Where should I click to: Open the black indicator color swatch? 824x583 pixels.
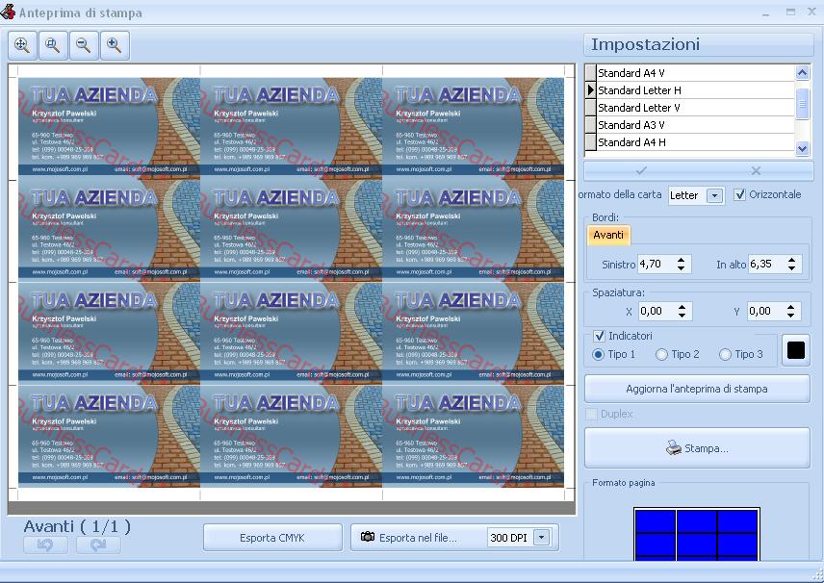point(796,350)
